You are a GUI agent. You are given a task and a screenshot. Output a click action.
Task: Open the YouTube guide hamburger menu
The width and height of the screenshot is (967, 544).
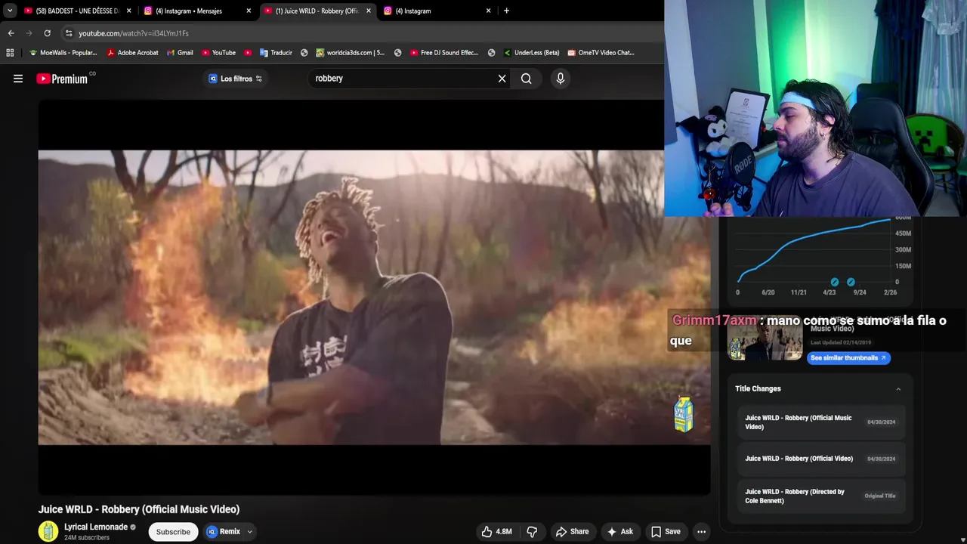pyautogui.click(x=18, y=79)
